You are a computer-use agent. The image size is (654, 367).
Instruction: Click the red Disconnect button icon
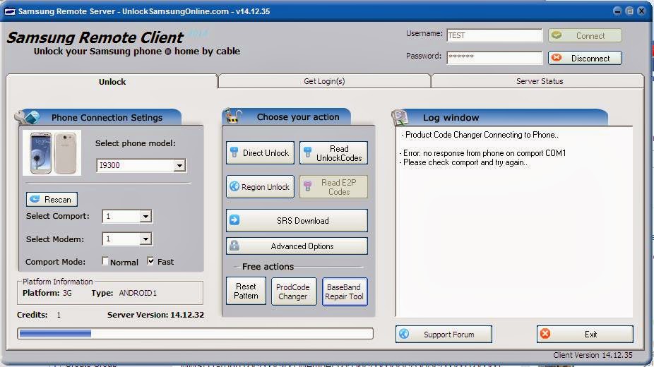pos(557,57)
